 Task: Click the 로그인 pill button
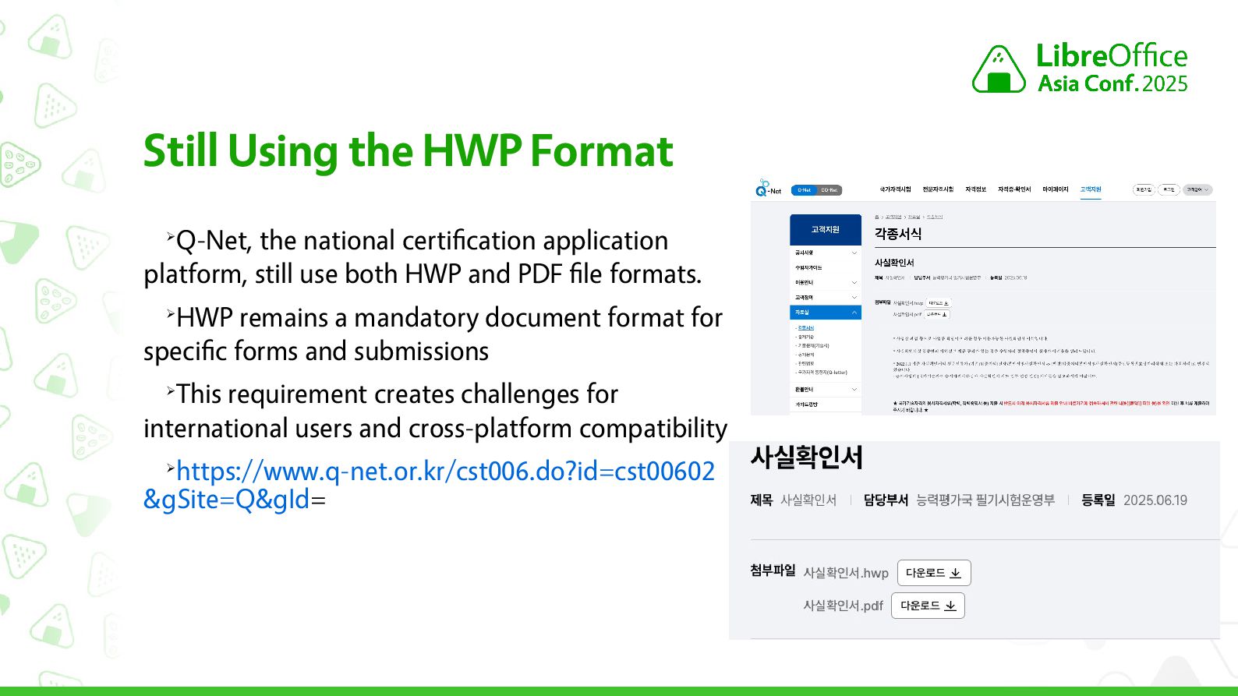click(1169, 189)
